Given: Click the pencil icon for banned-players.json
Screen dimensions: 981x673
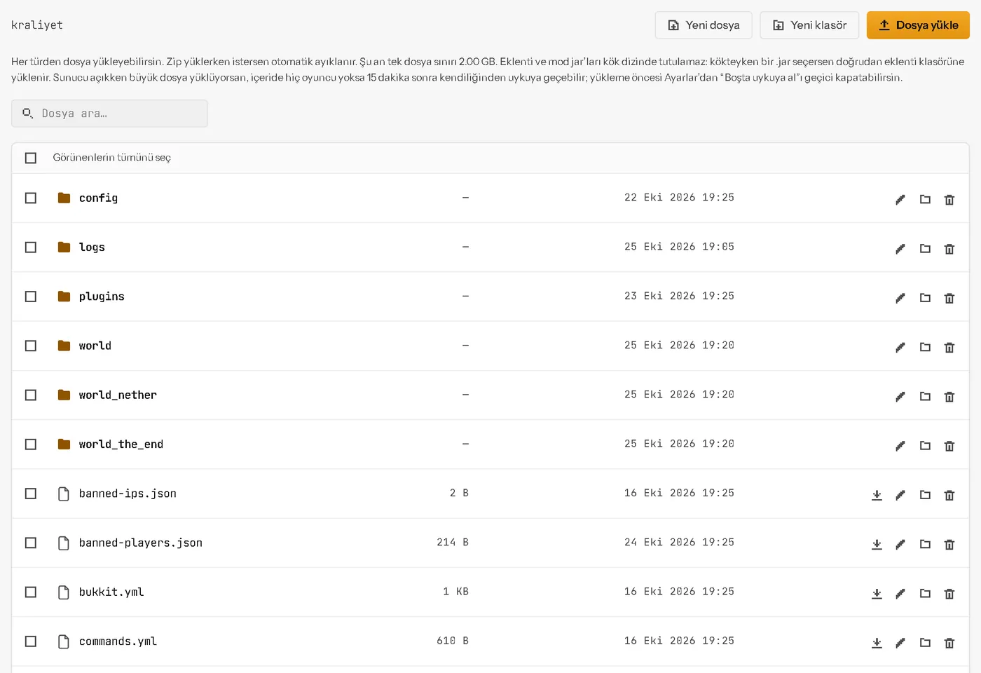Looking at the screenshot, I should tap(900, 544).
